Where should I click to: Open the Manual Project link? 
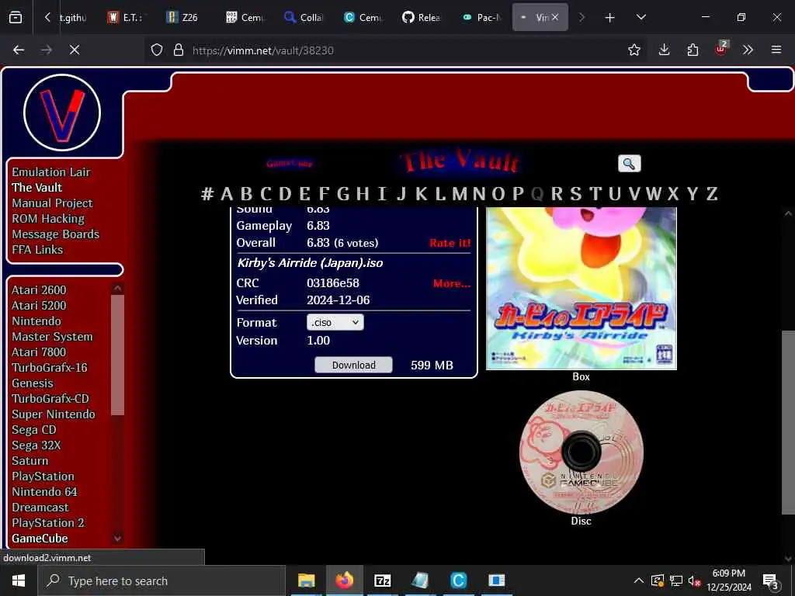52,203
